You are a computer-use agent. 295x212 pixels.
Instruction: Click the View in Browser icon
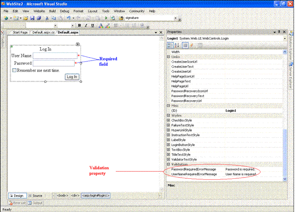click(113, 18)
